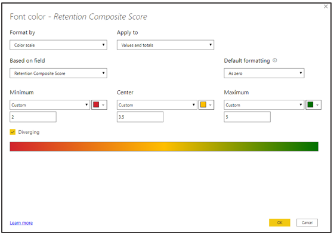Open the Apply to dropdown
The height and width of the screenshot is (236, 334).
166,45
